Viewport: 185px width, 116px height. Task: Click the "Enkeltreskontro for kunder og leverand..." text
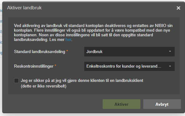(124, 66)
